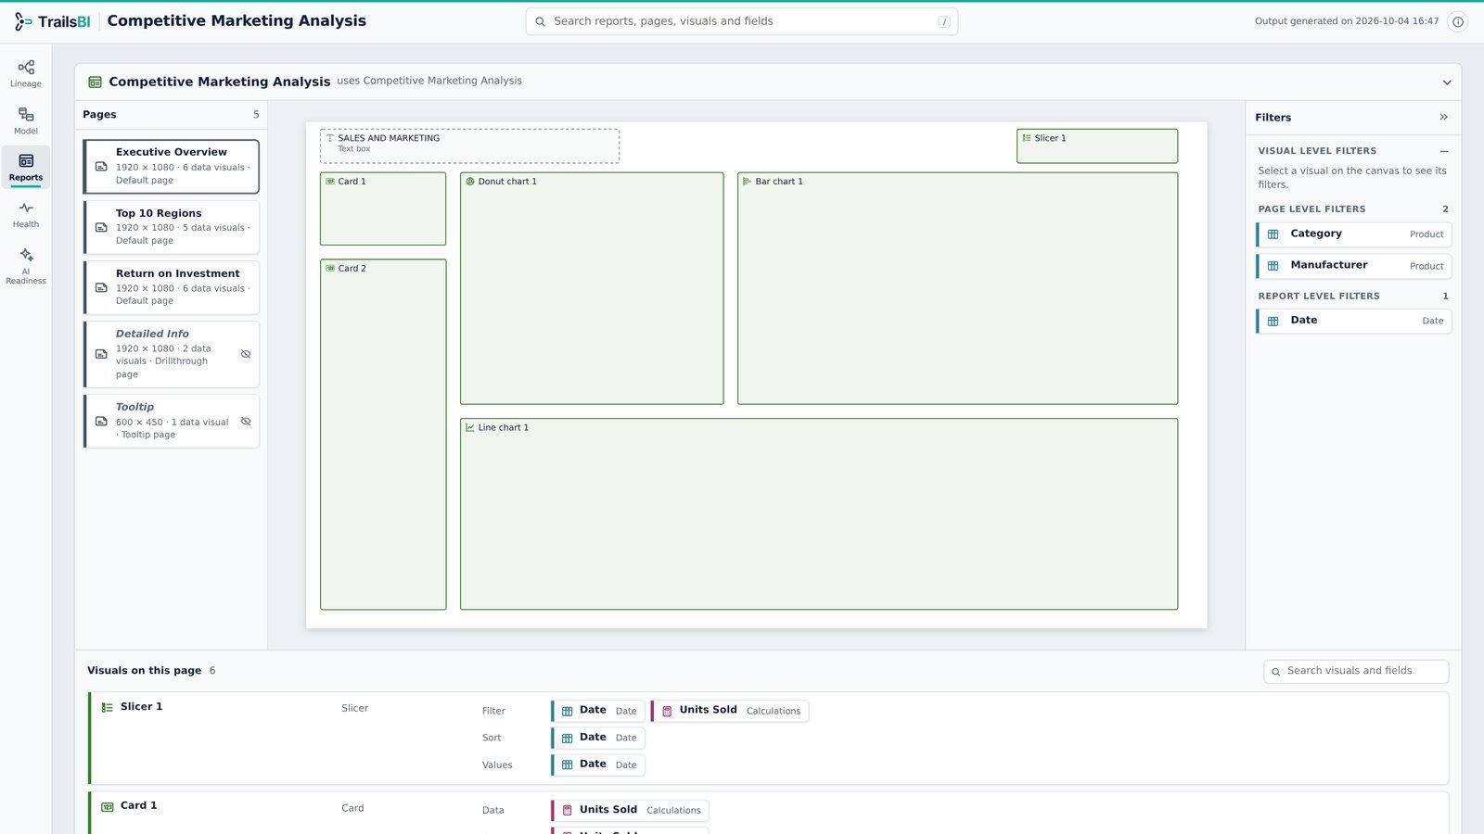Click the Date chip in Slicer 1 Values
This screenshot has height=834, width=1484.
[x=598, y=764]
